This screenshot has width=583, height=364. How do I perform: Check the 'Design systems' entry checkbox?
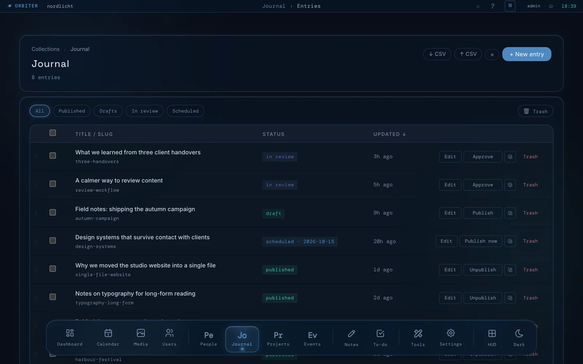click(53, 241)
